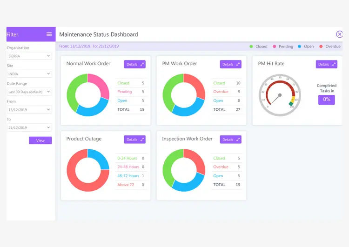Viewport: 349px width, 247px height.
Task: Open the To date dropdown
Action: tap(29, 127)
